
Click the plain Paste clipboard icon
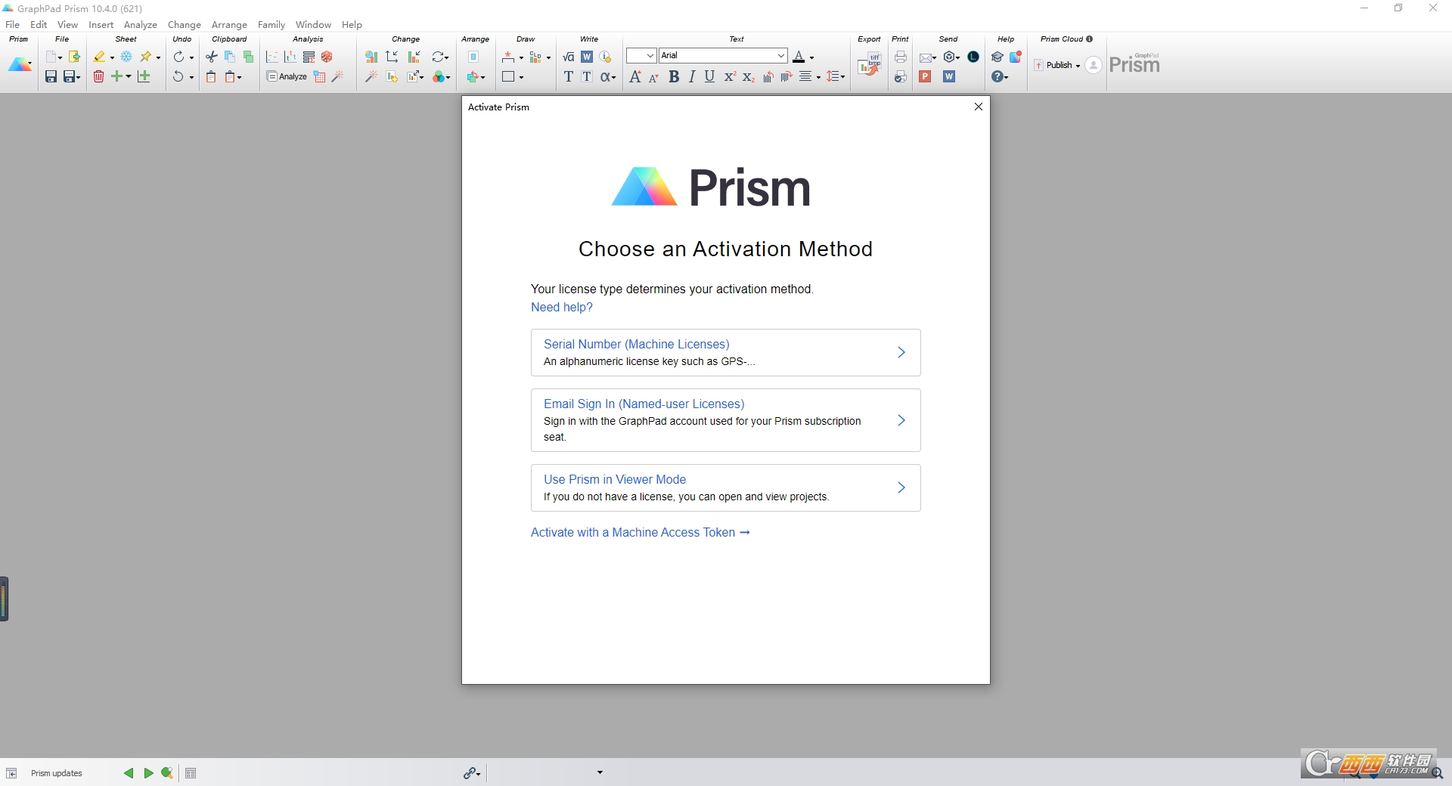pyautogui.click(x=212, y=76)
